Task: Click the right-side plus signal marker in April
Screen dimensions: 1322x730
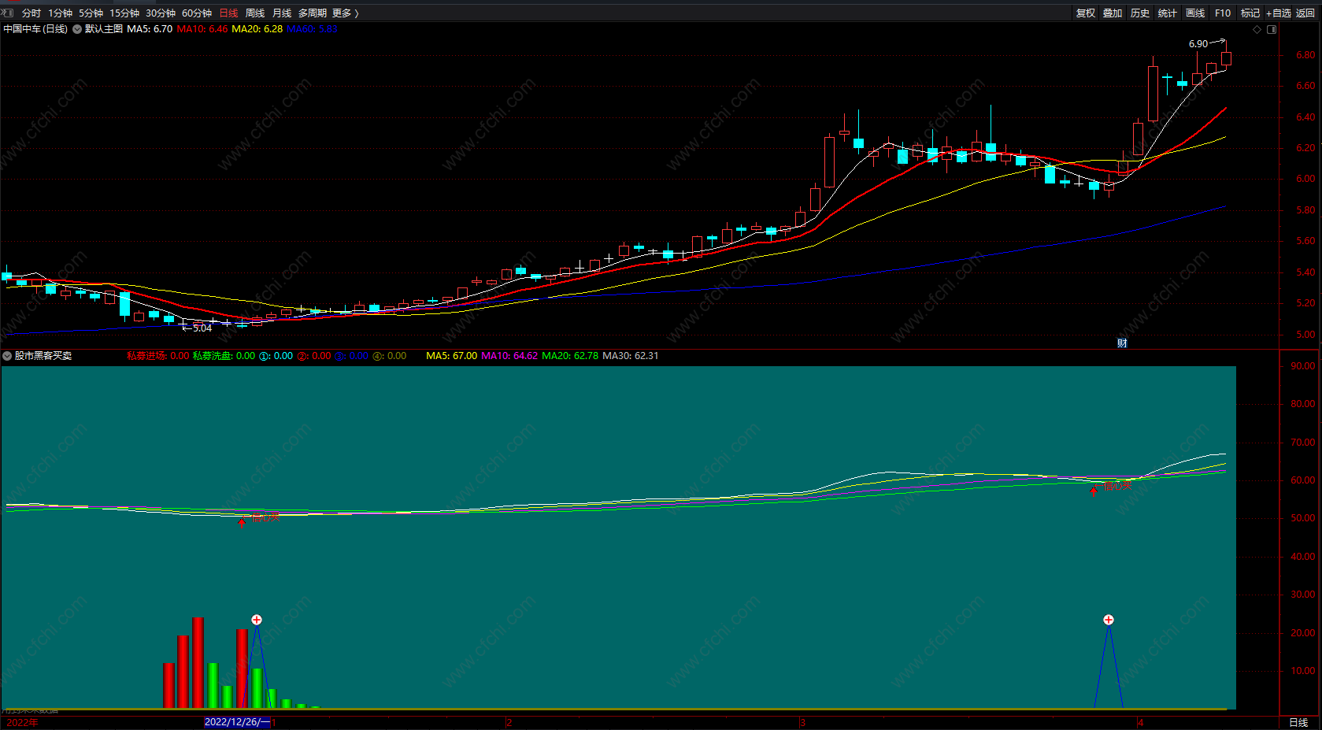Action: (x=1109, y=620)
